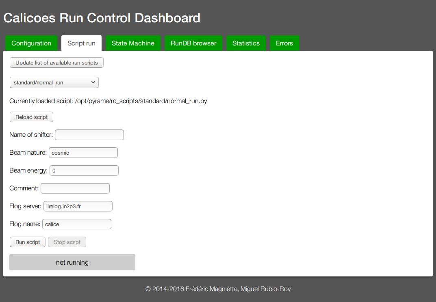Click the Calicoes Run Control Dashboard title

click(x=102, y=18)
